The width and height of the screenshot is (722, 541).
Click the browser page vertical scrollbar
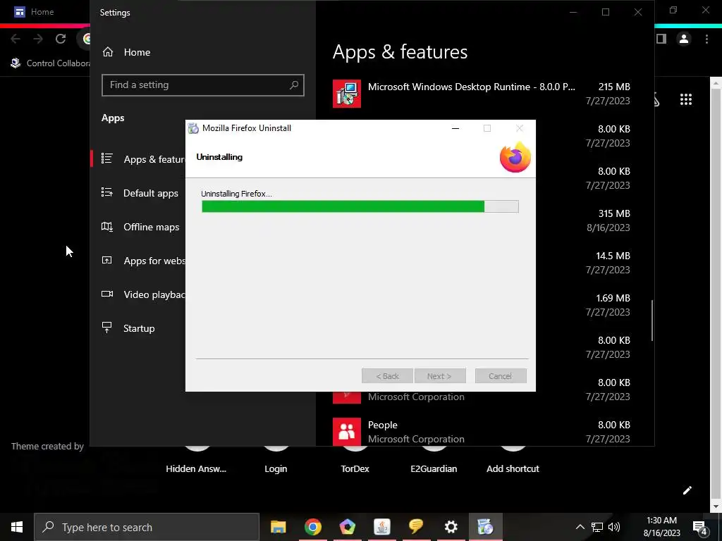click(715, 294)
